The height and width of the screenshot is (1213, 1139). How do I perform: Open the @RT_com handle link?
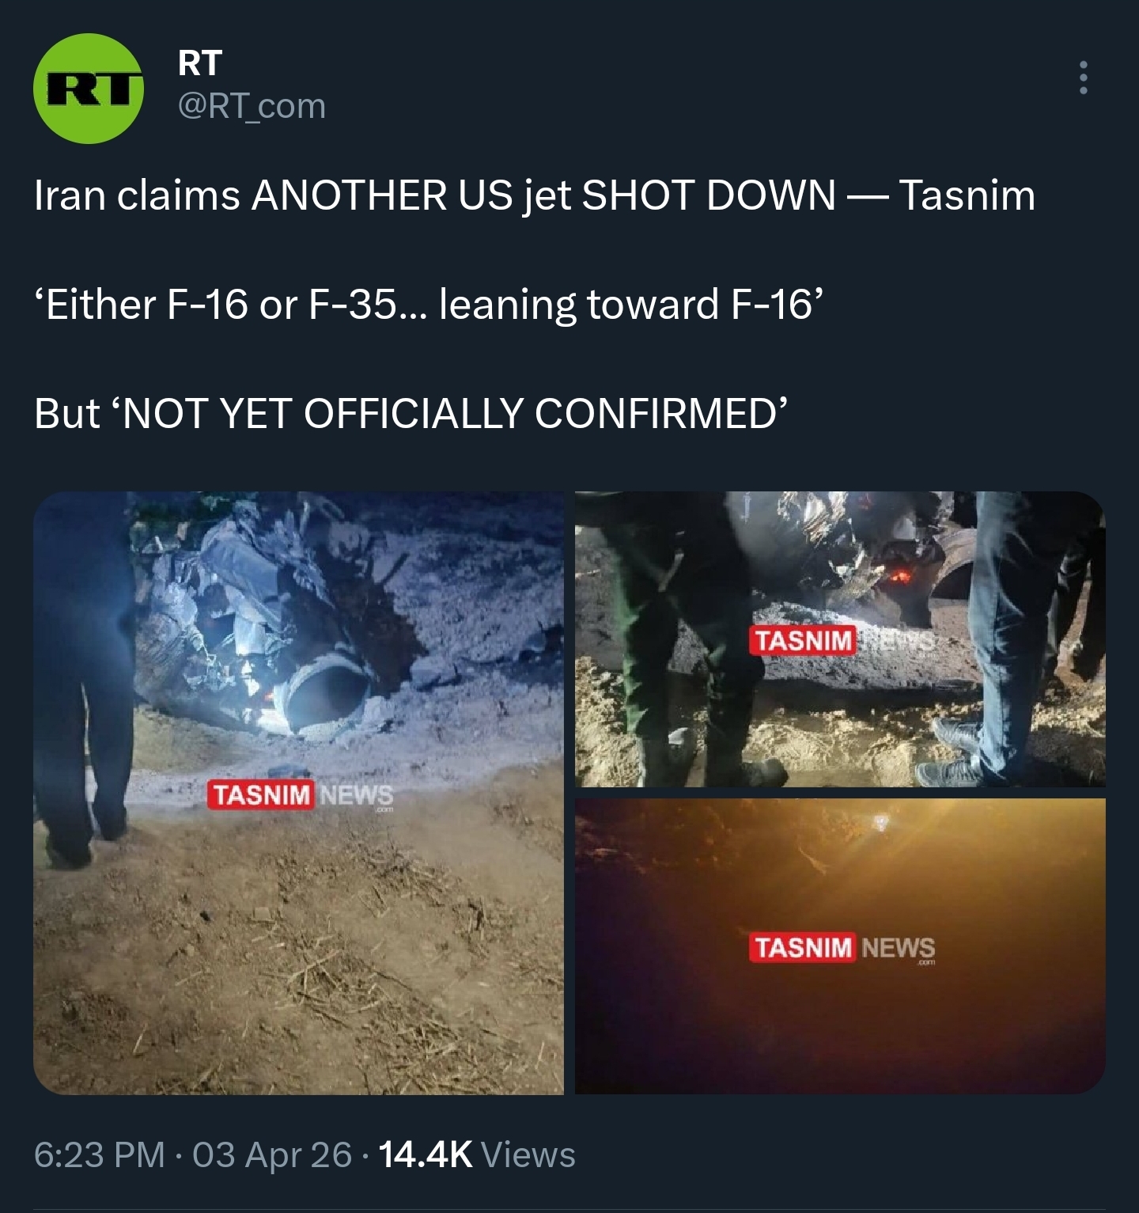(x=252, y=106)
